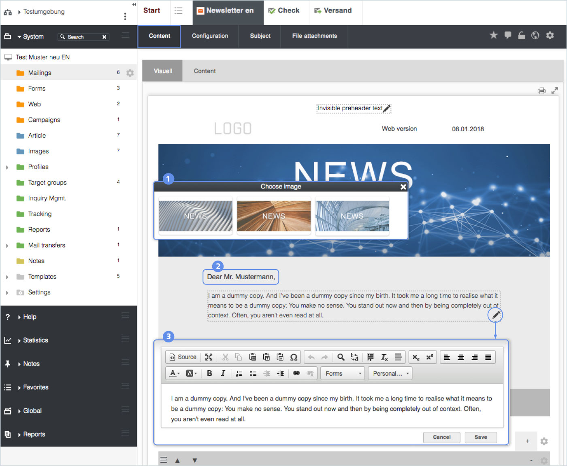Click the insert link icon in editor
The image size is (567, 466).
[x=296, y=373]
